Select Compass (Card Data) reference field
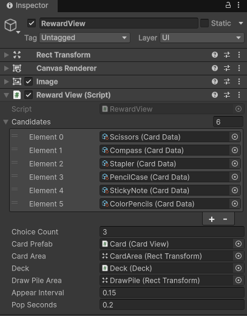Image resolution: width=247 pixels, height=316 pixels. pyautogui.click(x=164, y=150)
